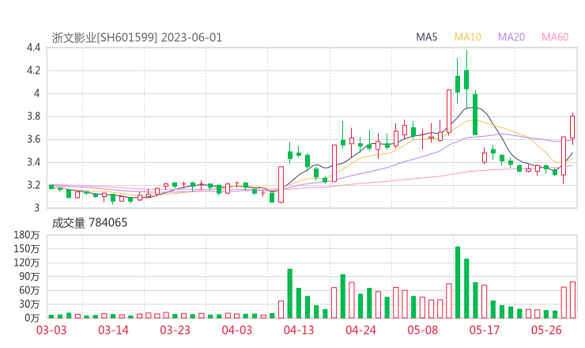Click the 成交量 784065 volume label
Image resolution: width=585 pixels, height=348 pixels.
[x=89, y=223]
